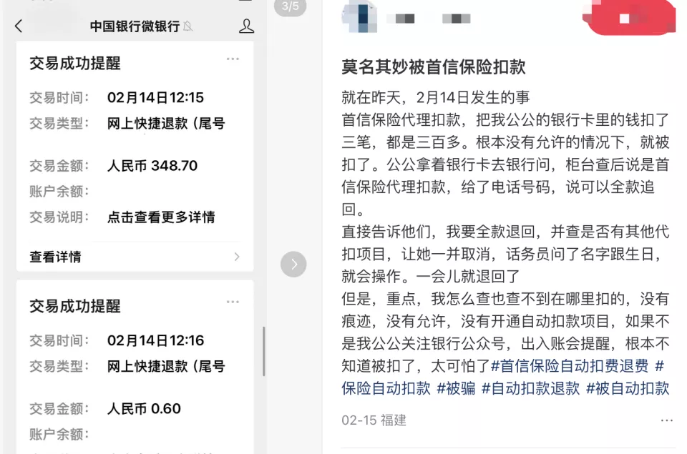Click the author's avatar picture
This screenshot has height=454, width=687.
[359, 16]
